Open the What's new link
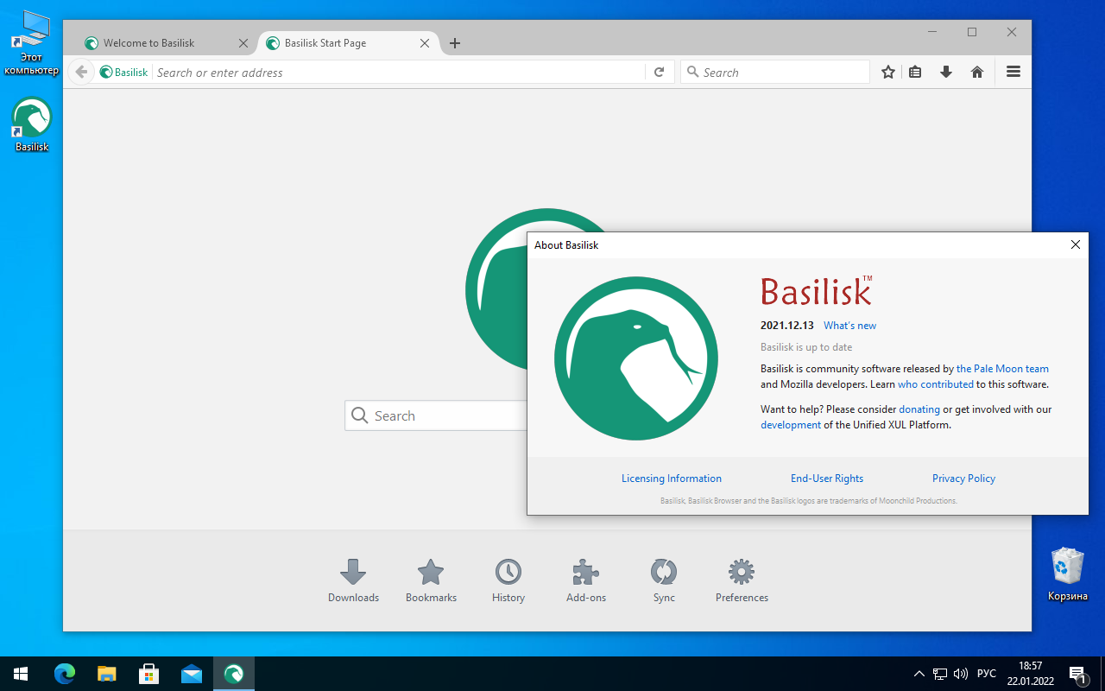This screenshot has width=1105, height=691. click(849, 326)
